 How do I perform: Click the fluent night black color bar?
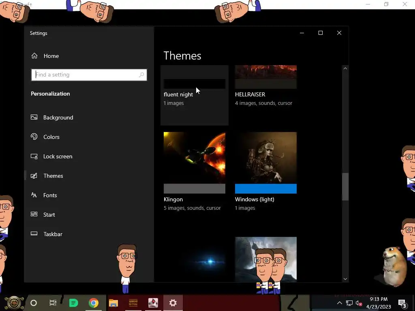(194, 84)
